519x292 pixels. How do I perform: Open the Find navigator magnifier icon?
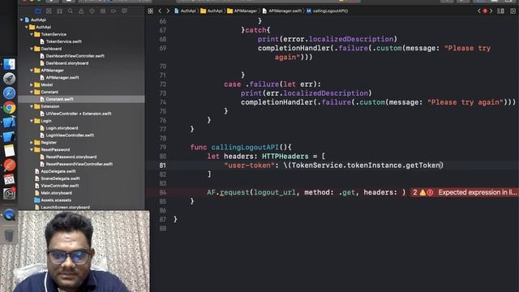71,11
